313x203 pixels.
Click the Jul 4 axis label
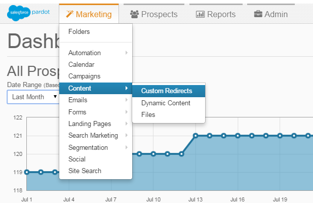point(69,199)
